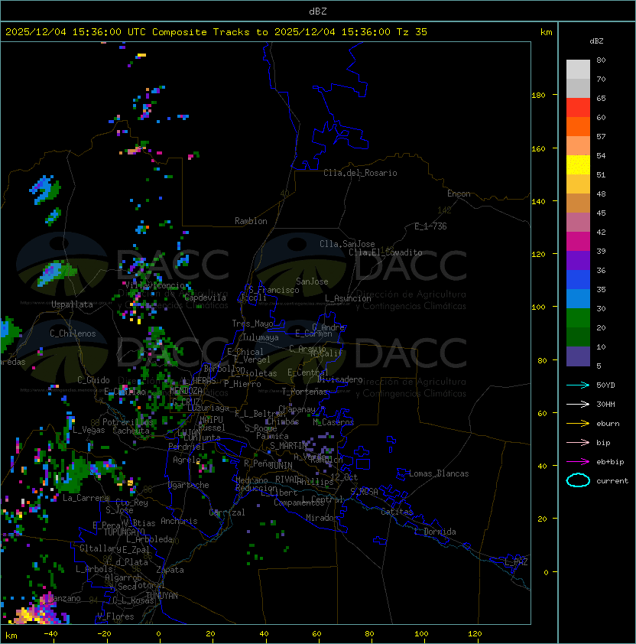636x644 pixels.
Task: Click the 'current' legend label text
Action: click(612, 480)
